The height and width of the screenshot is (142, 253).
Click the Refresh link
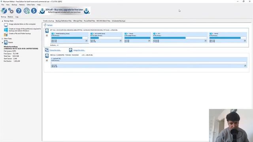tap(50, 25)
